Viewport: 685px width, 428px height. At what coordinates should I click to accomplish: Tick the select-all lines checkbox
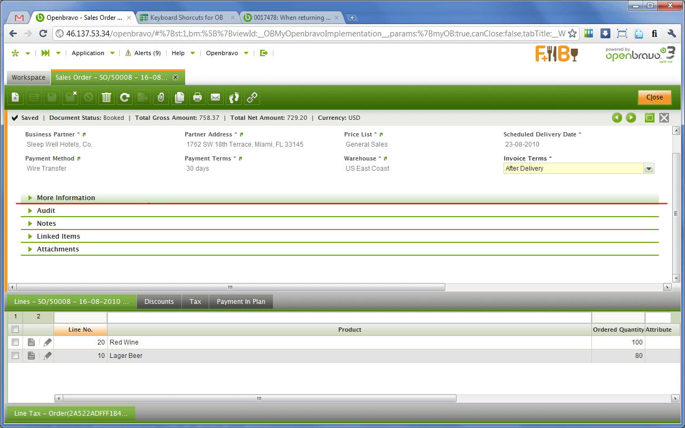[x=15, y=330]
